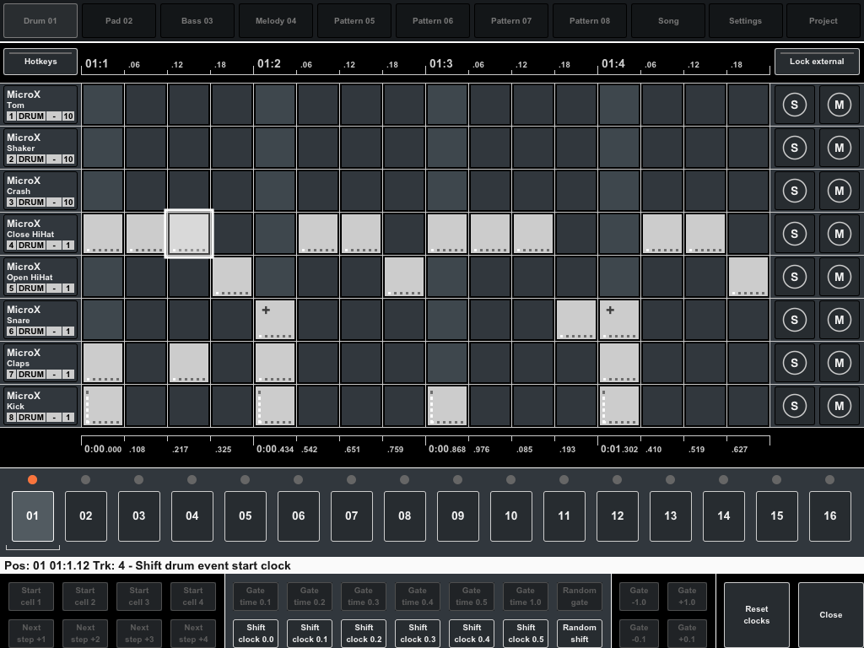864x648 pixels.
Task: Mute the MicroX Kick track
Action: pyautogui.click(x=840, y=406)
